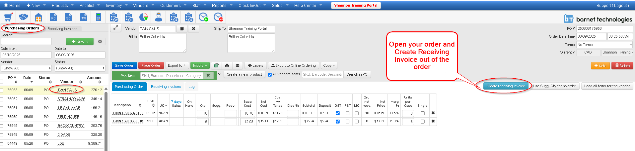Click Load all items for the vendor

pyautogui.click(x=607, y=86)
